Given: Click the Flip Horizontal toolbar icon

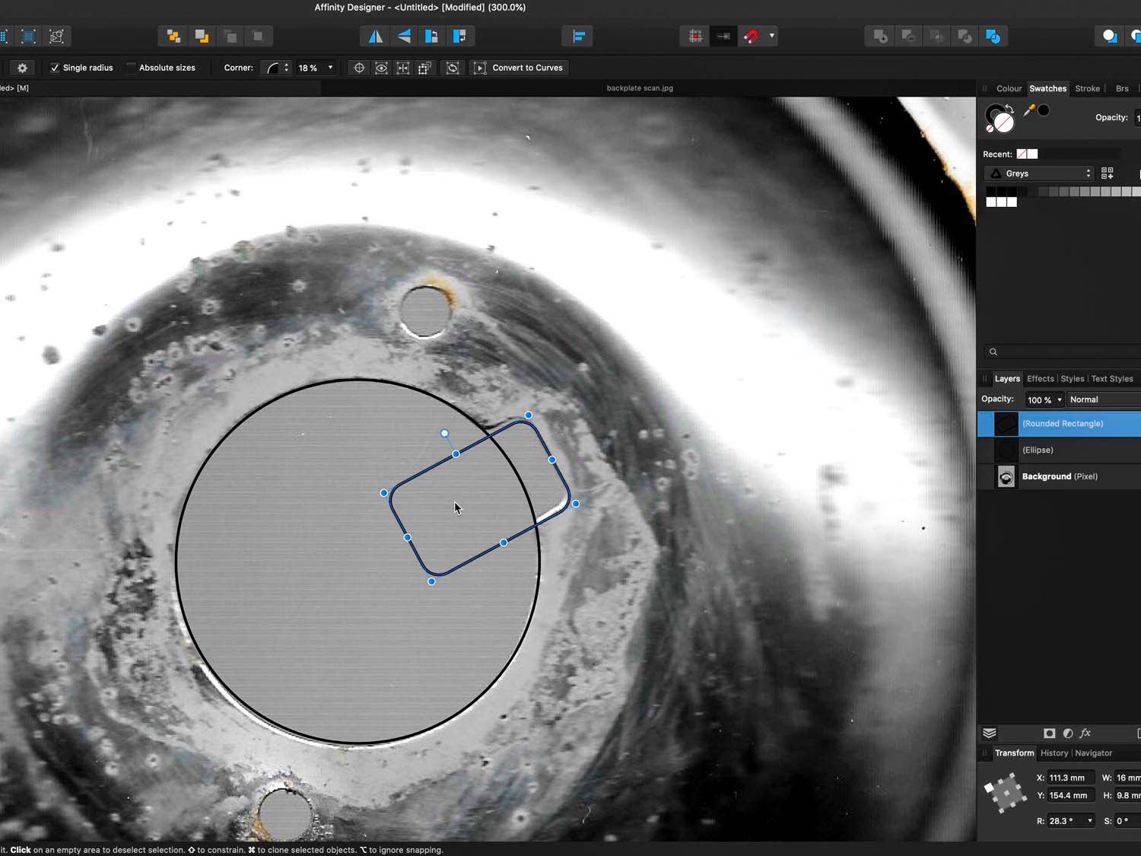Looking at the screenshot, I should (x=376, y=36).
